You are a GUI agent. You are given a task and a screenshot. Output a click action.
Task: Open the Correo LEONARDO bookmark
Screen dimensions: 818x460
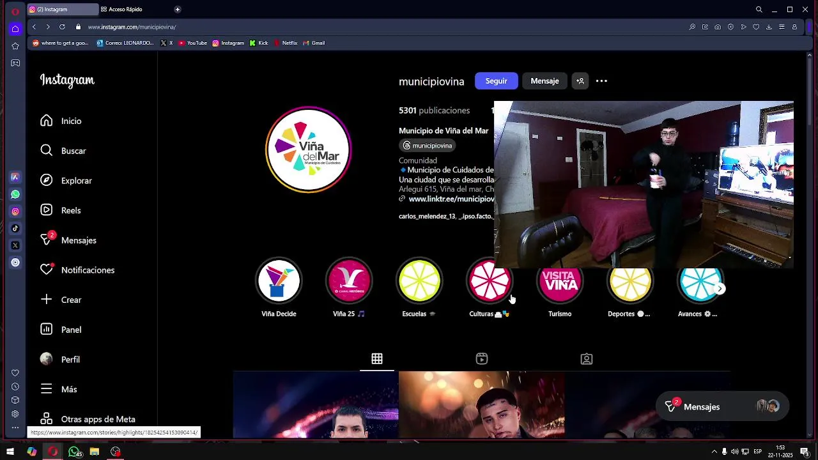coord(125,43)
